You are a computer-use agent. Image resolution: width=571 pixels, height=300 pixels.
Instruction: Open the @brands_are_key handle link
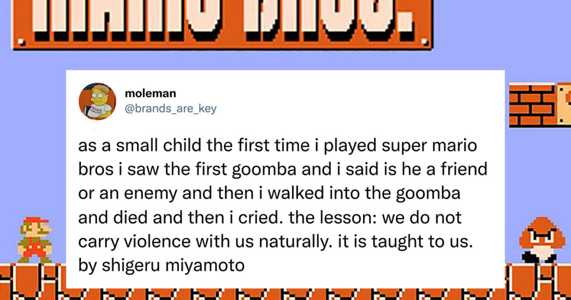[x=171, y=109]
